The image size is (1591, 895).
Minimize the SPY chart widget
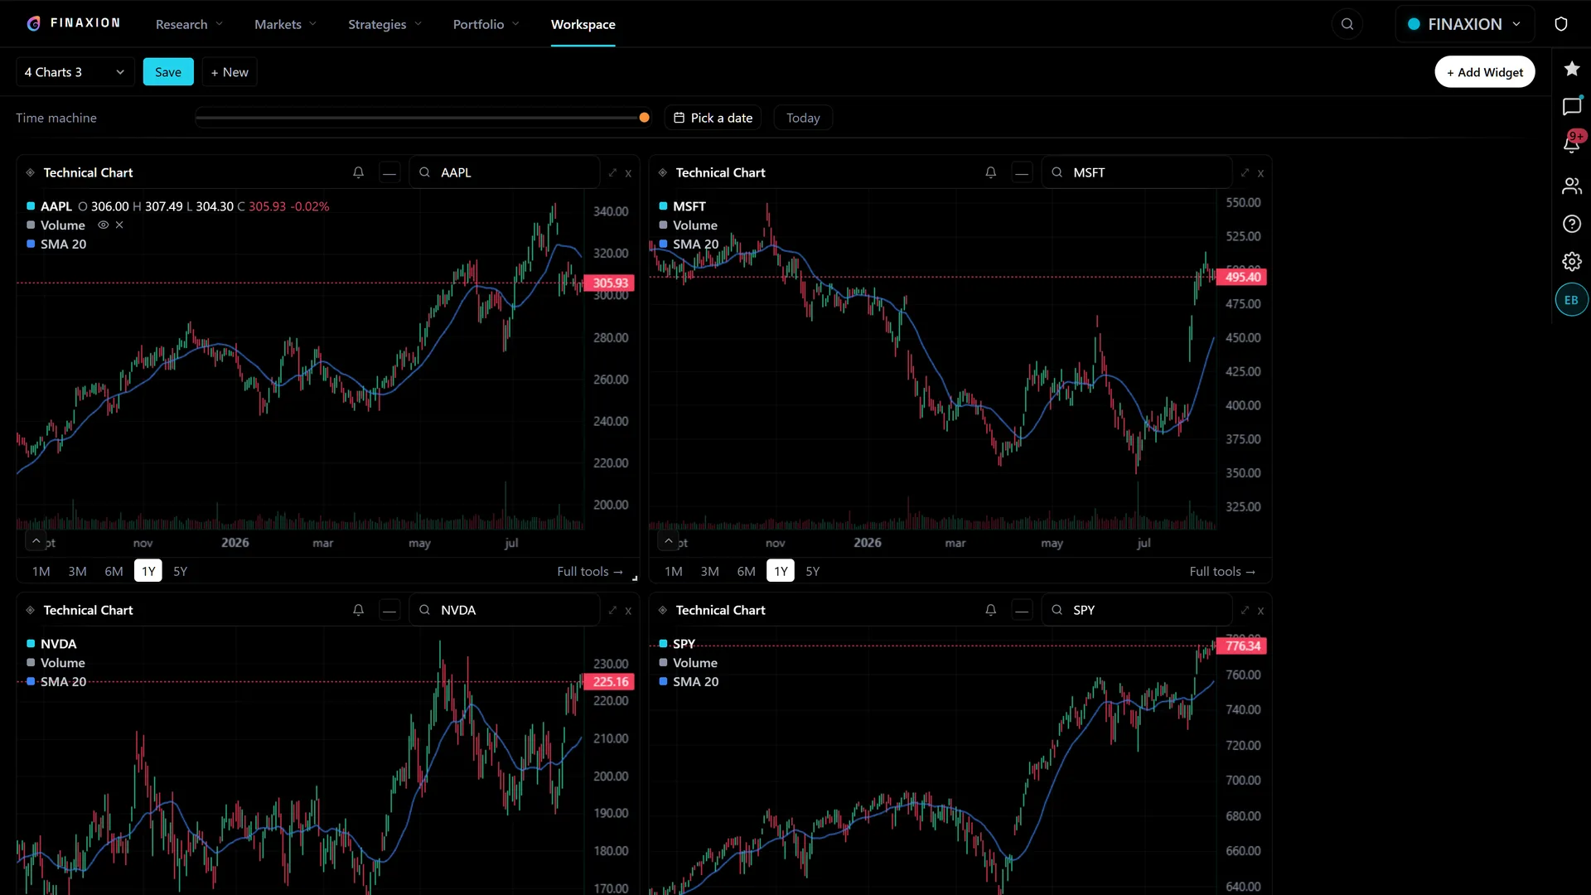[1022, 610]
